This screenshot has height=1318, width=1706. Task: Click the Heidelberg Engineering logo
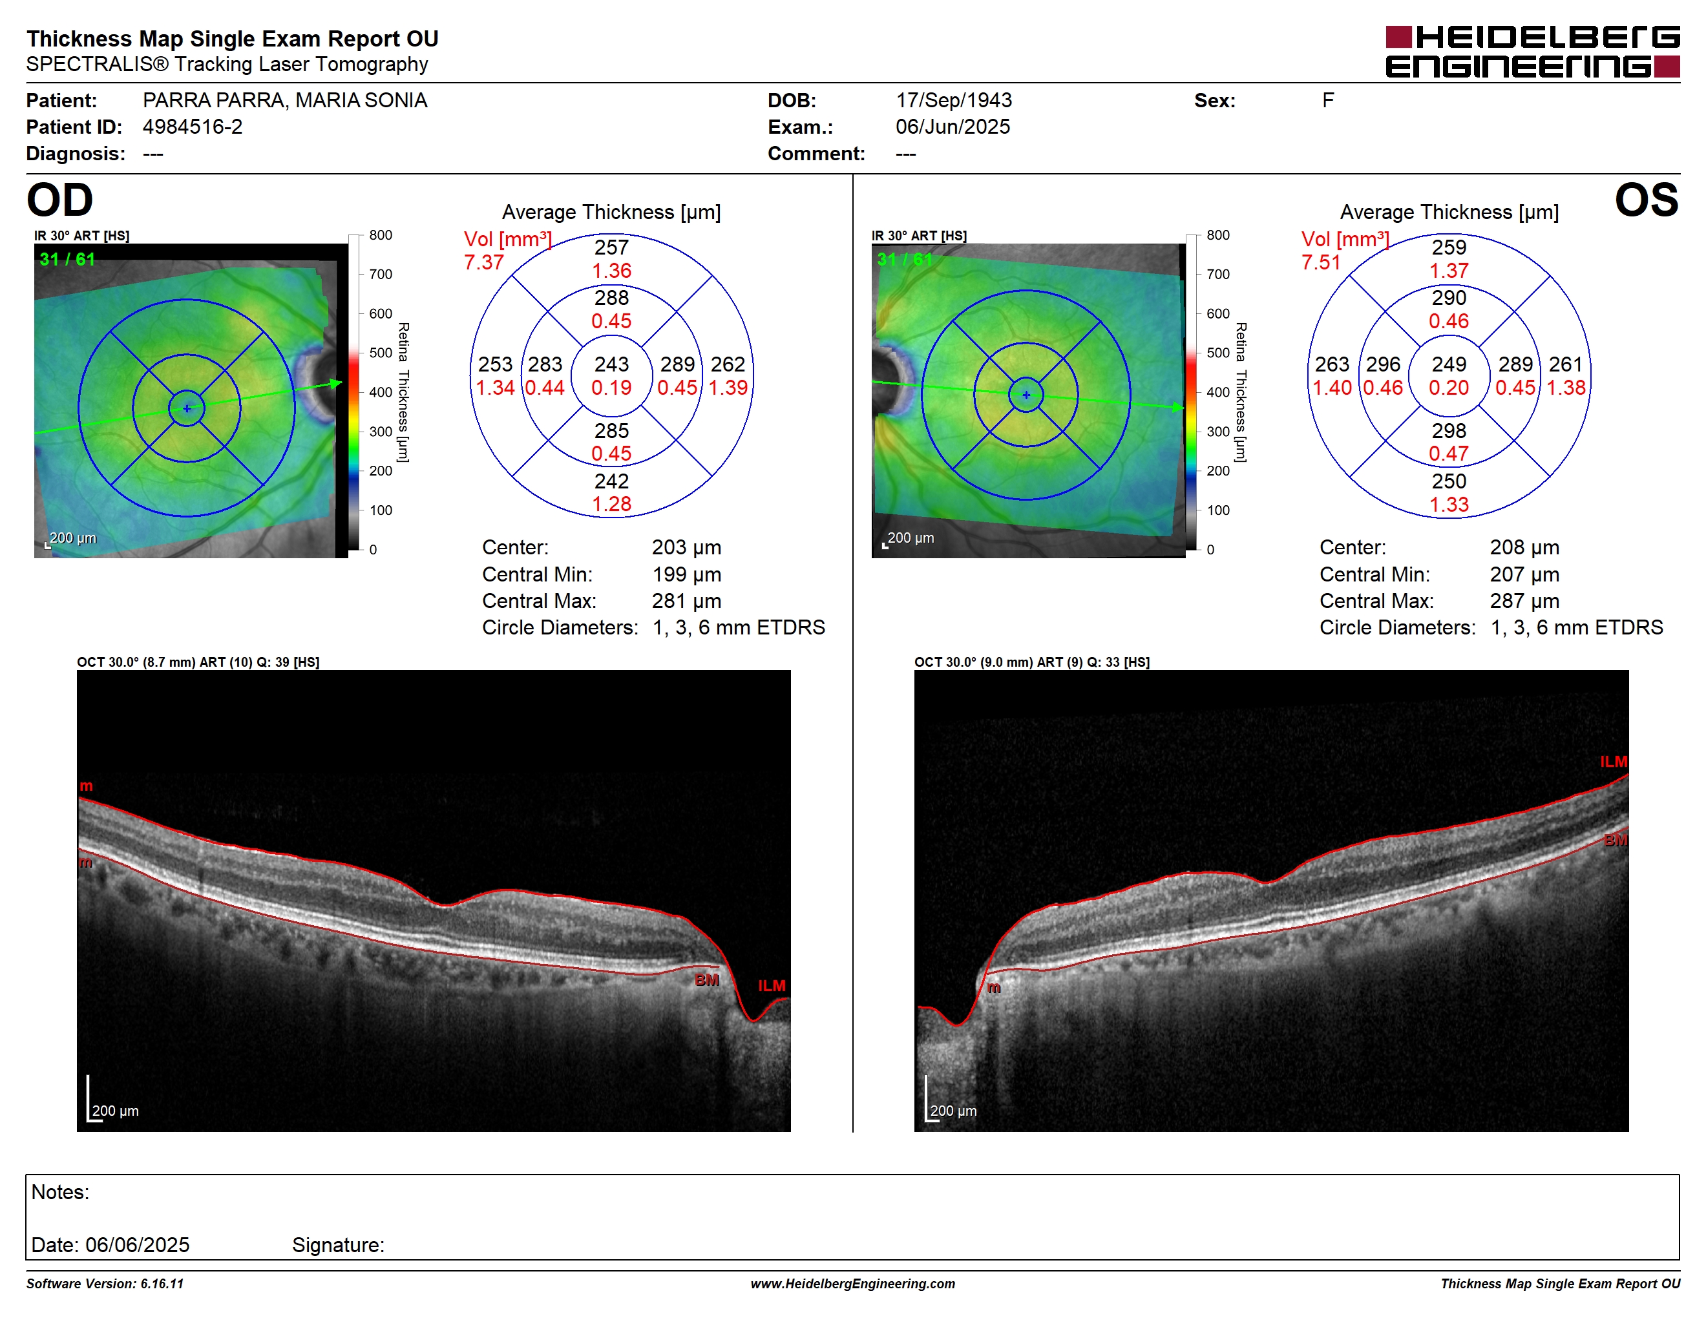1533,52
